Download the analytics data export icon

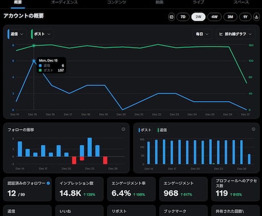(256, 17)
